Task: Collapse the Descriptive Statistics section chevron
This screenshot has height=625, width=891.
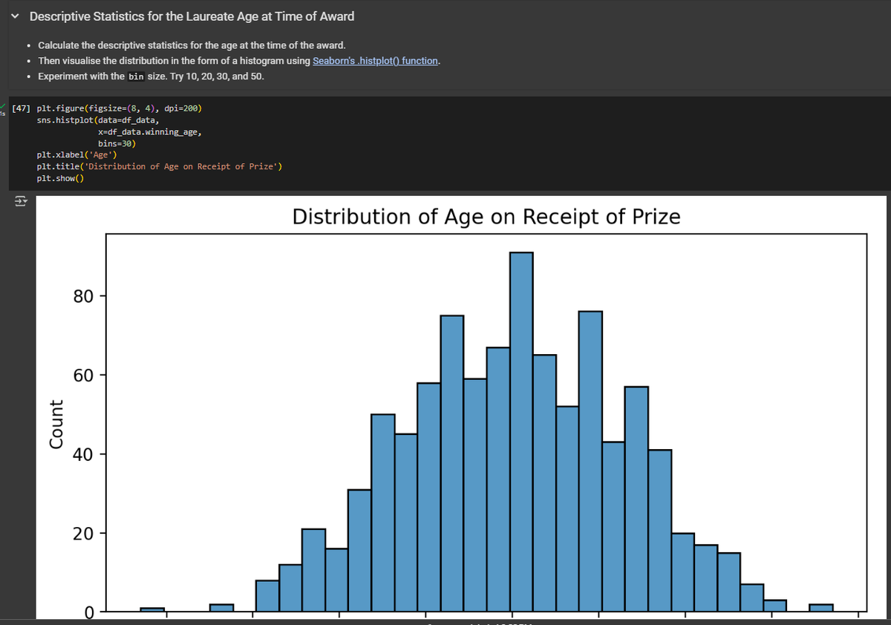Action: 16,16
